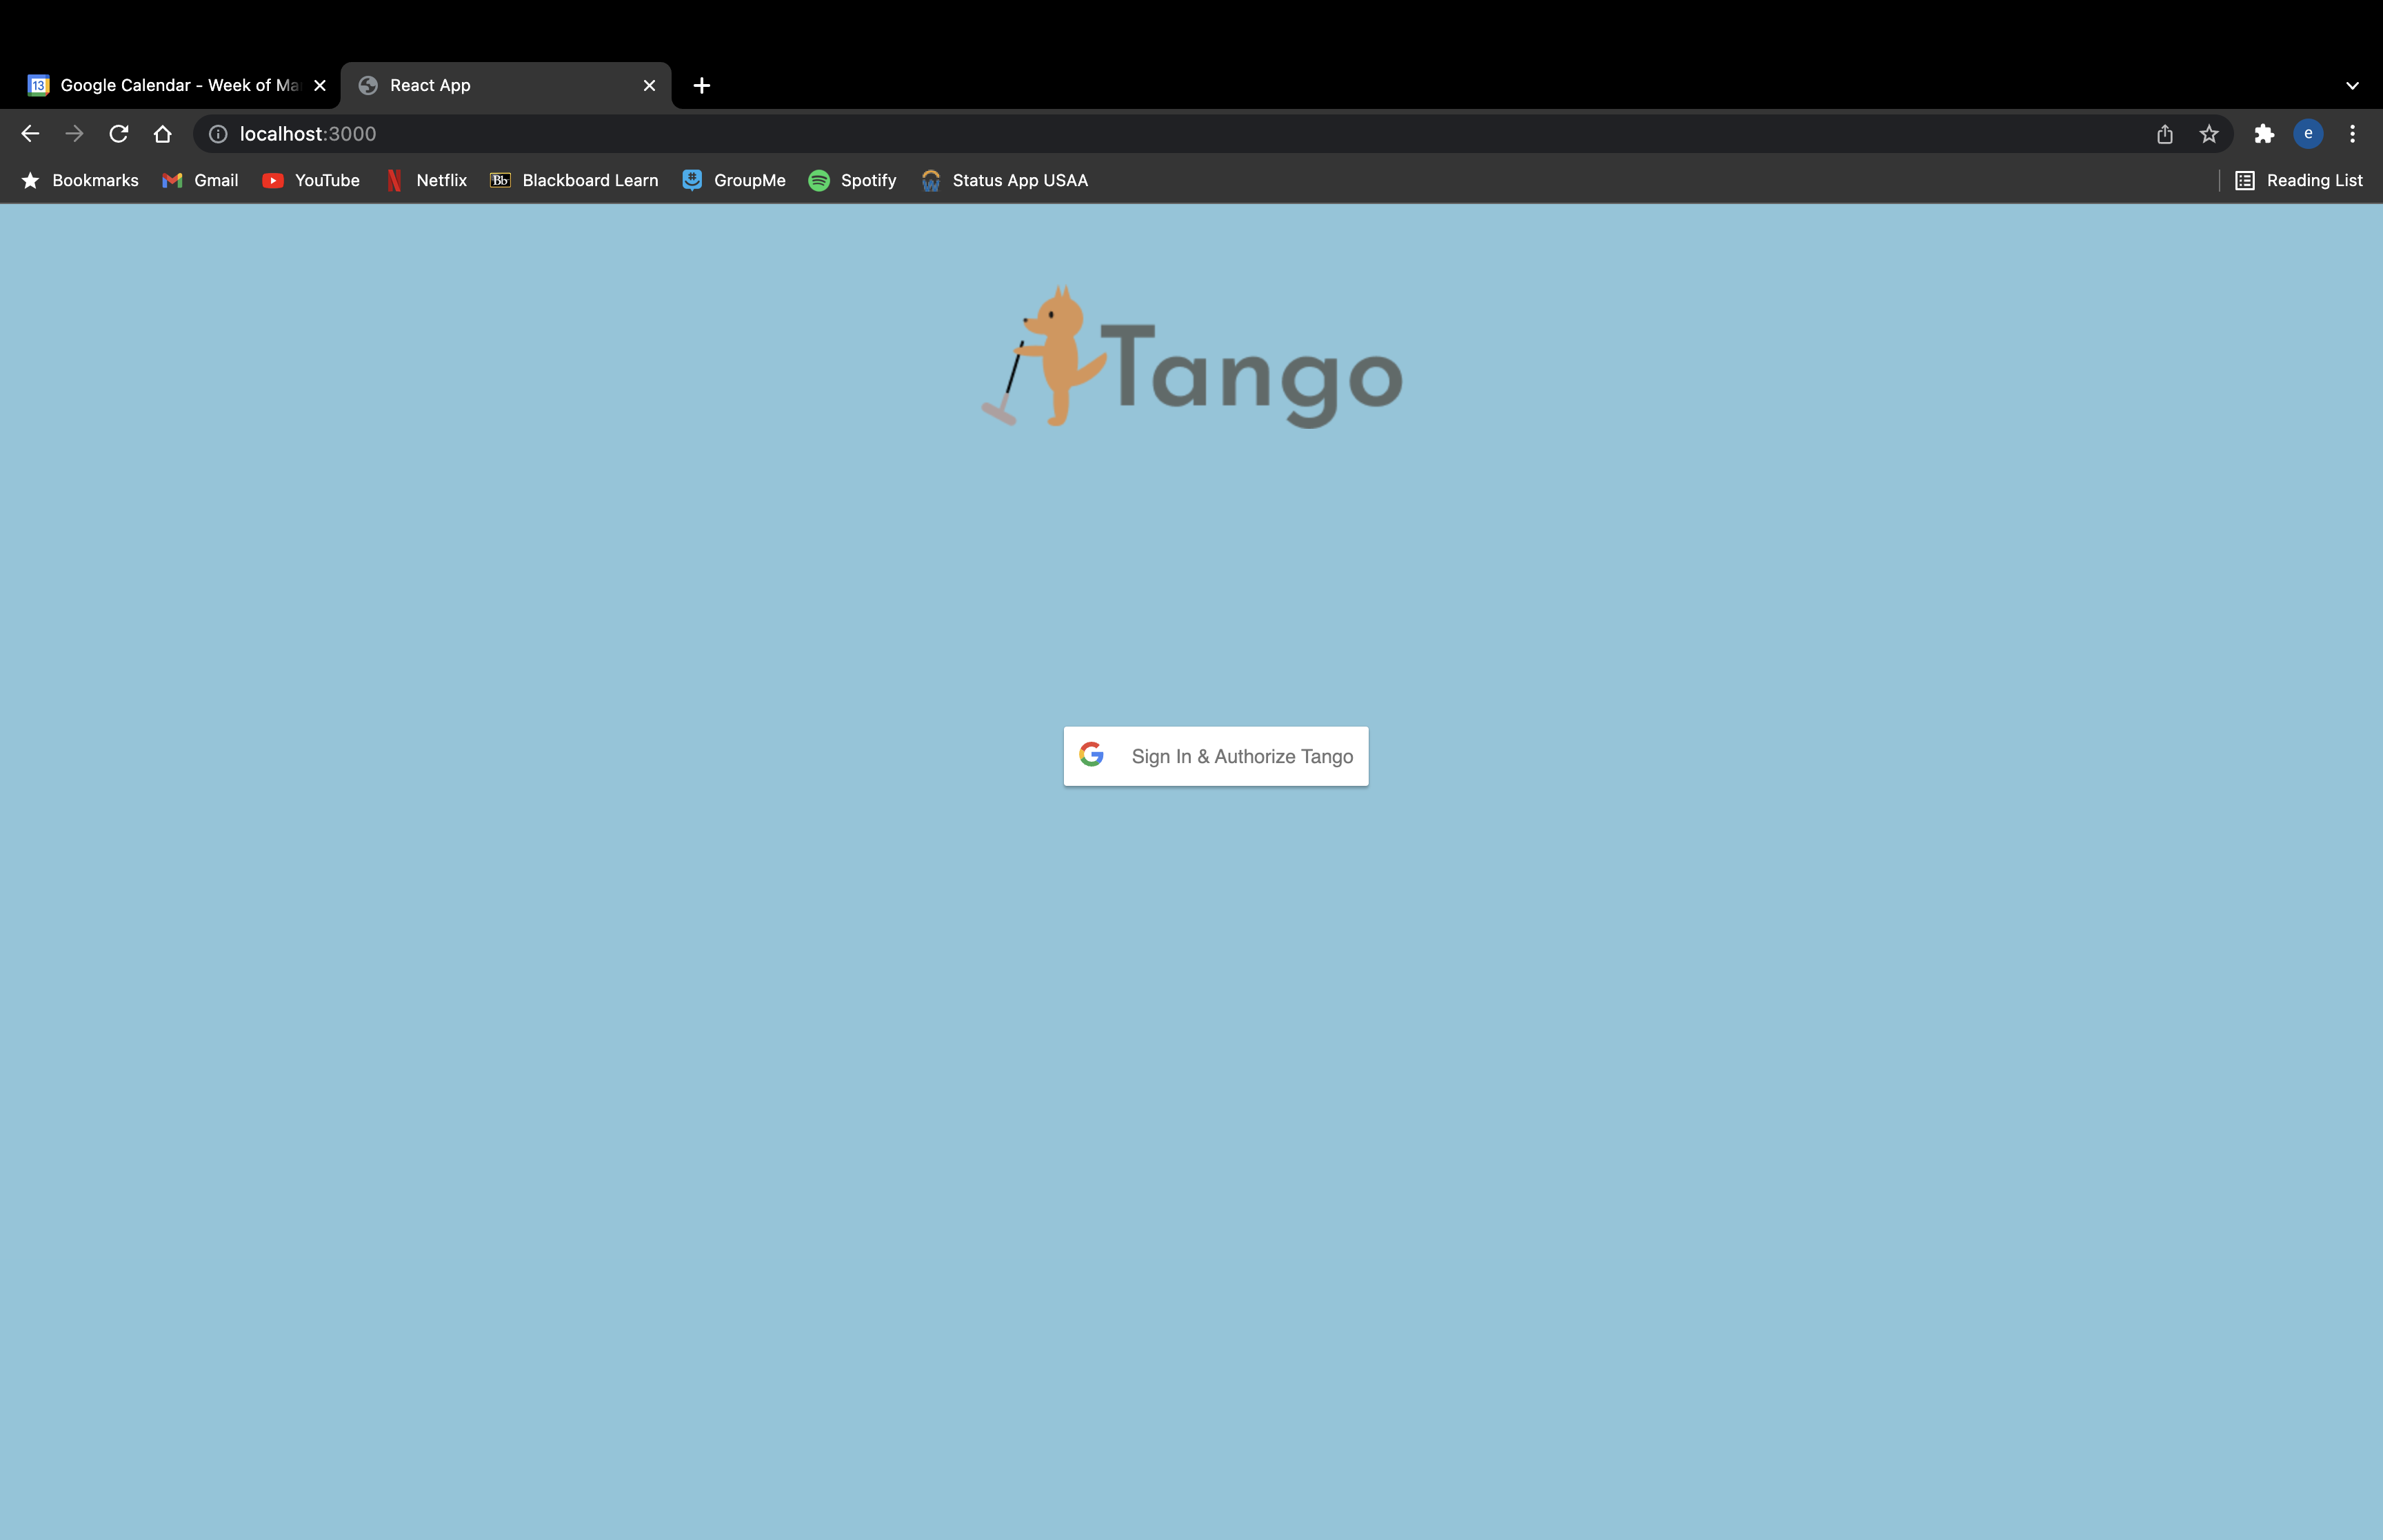View site information icon in address bar
The image size is (2383, 1540).
[x=218, y=134]
